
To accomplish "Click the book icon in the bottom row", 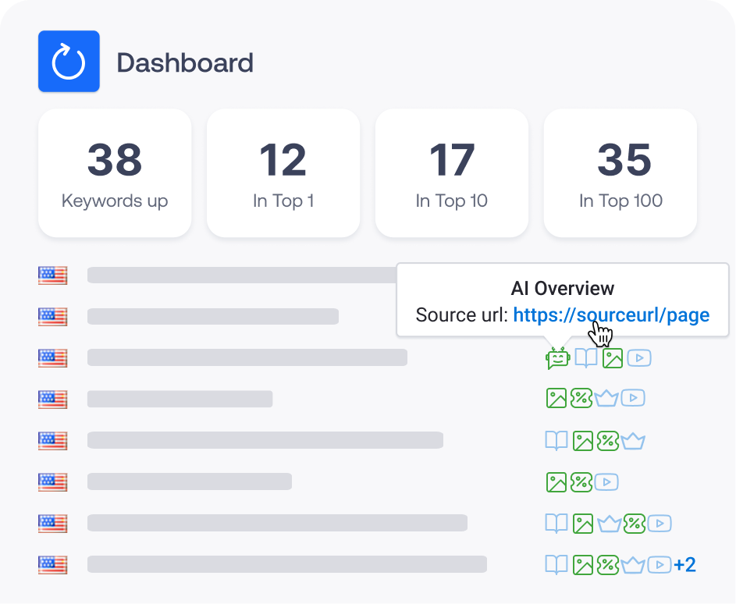I will click(x=556, y=564).
